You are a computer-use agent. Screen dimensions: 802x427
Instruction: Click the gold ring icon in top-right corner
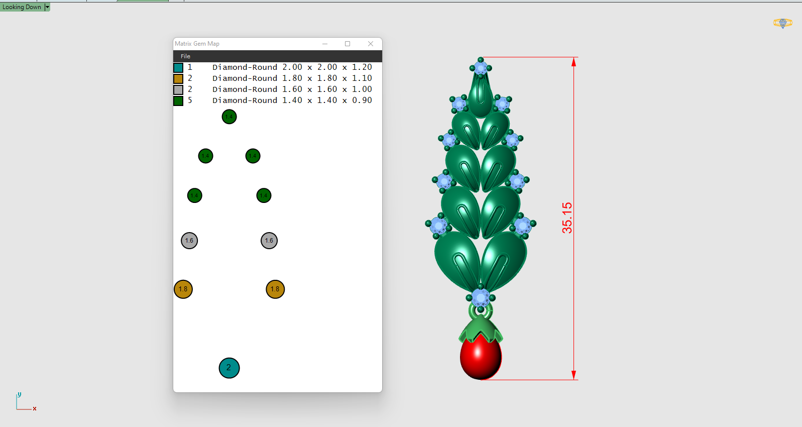tap(782, 23)
